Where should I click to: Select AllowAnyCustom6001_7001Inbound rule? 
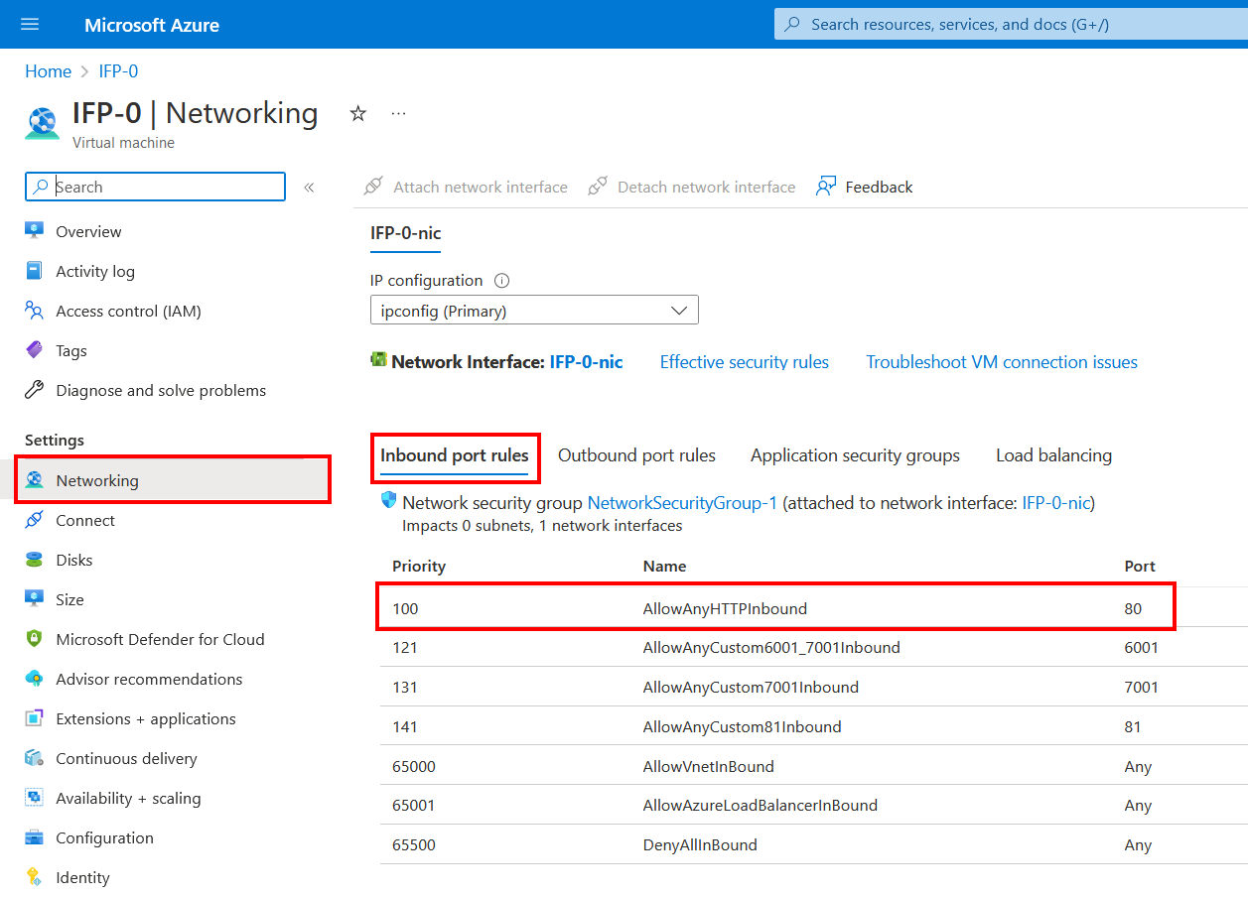[813, 647]
